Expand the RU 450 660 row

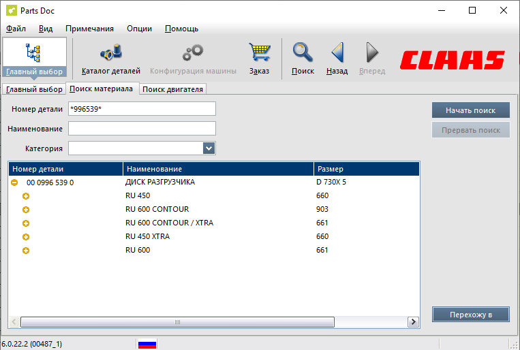tap(26, 196)
